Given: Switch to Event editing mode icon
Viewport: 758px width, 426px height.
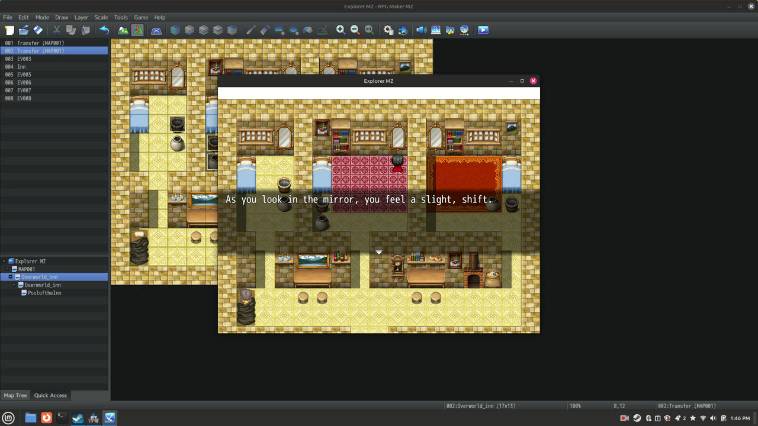Looking at the screenshot, I should tap(137, 30).
